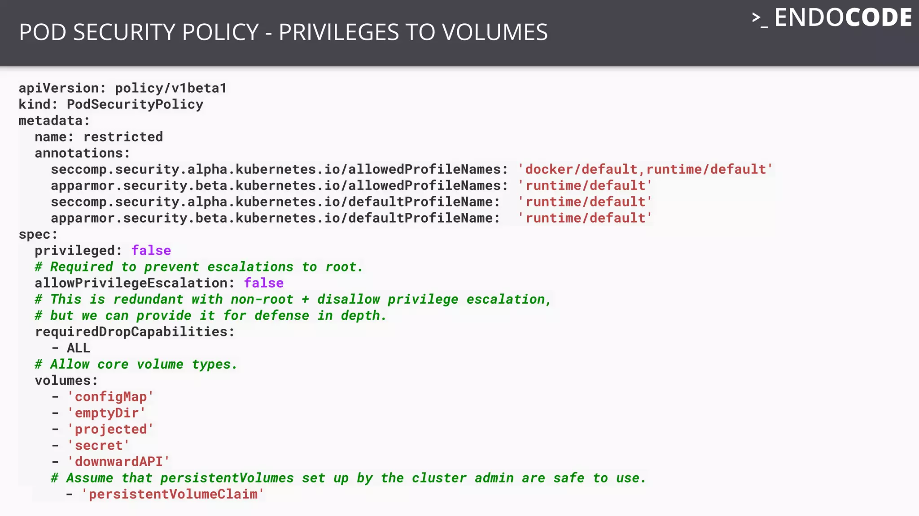
Task: Click the slide title 'POD SECURITY POLICY - PRIVILEGES TO VOLUMES'
Action: pos(283,32)
